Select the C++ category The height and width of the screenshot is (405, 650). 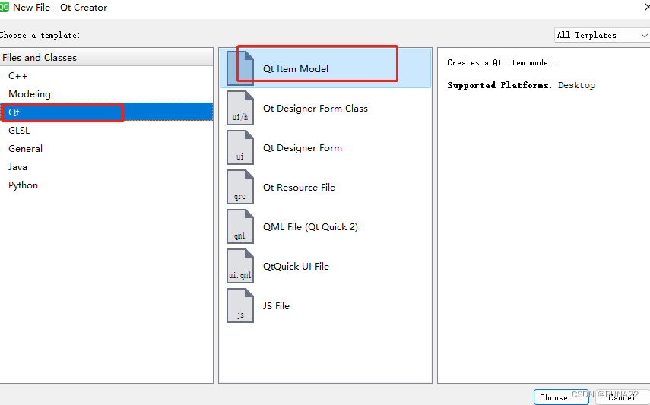(106, 76)
